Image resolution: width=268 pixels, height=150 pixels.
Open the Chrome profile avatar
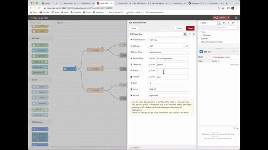click(x=233, y=8)
